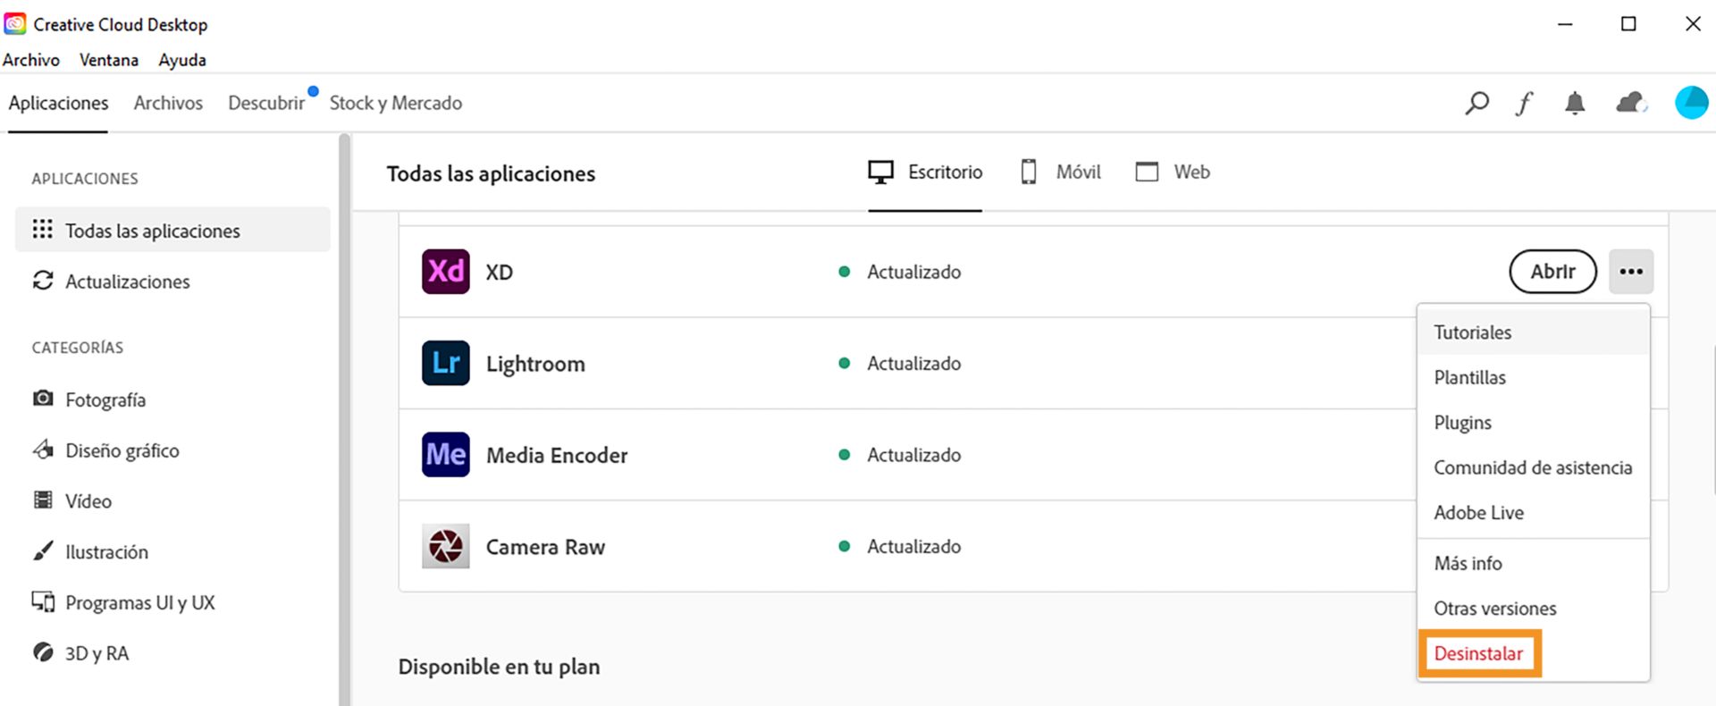The width and height of the screenshot is (1716, 706).
Task: Switch to the Móvil tab
Action: [x=1061, y=172]
